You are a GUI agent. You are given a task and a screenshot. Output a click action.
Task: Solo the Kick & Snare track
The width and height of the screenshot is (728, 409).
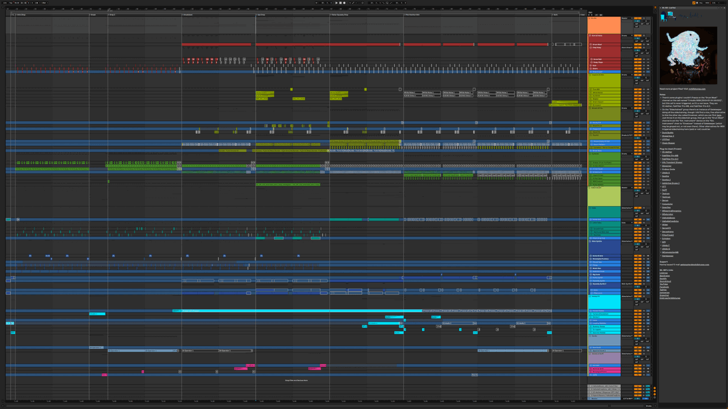click(x=644, y=36)
